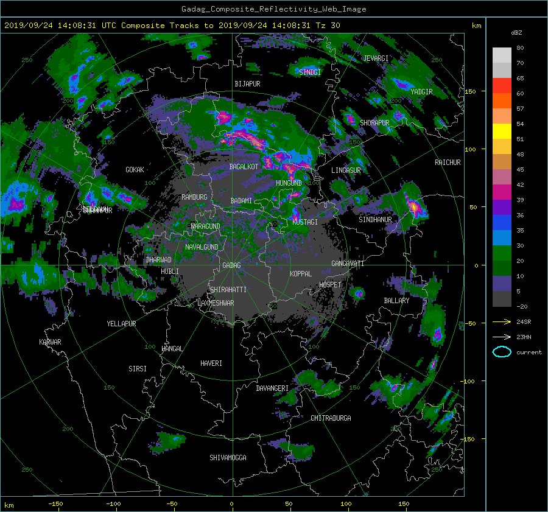Click the yellow 24SR arrow legend icon
548x512 pixels.
click(502, 321)
